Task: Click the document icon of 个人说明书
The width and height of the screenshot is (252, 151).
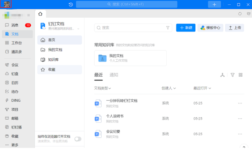Action: [98, 119]
